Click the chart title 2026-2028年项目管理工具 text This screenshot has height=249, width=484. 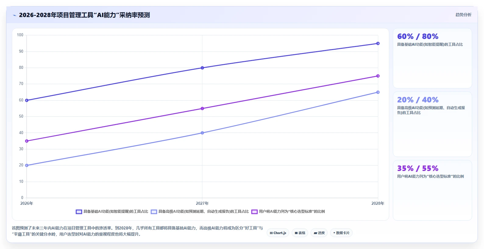(x=84, y=15)
